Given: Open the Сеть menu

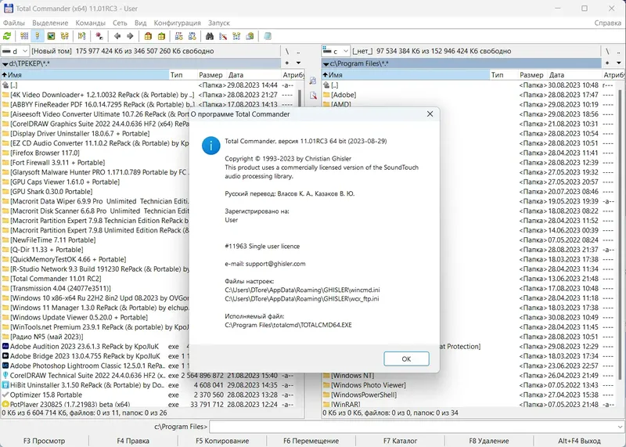Looking at the screenshot, I should coord(120,23).
